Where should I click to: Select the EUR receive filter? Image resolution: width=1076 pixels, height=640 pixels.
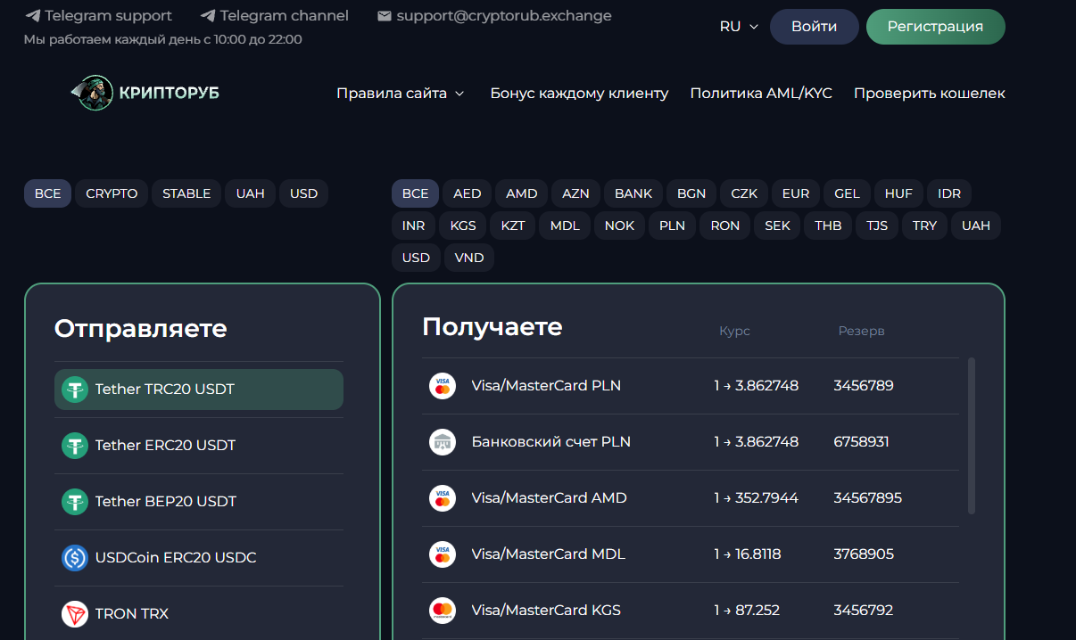click(x=796, y=193)
